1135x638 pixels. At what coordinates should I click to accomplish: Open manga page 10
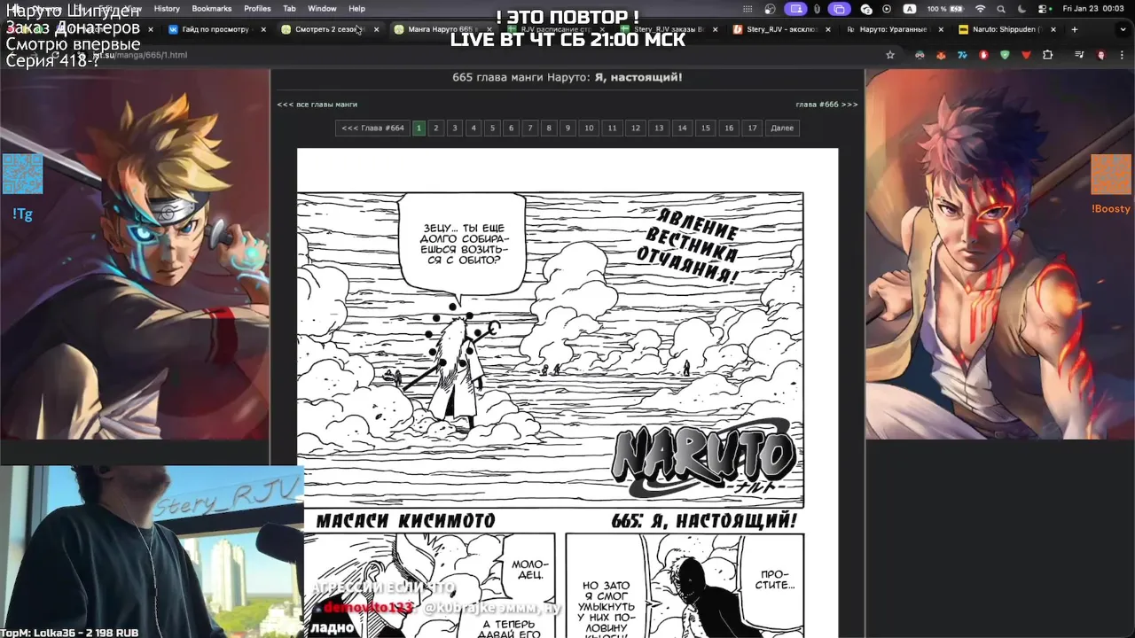tap(589, 128)
